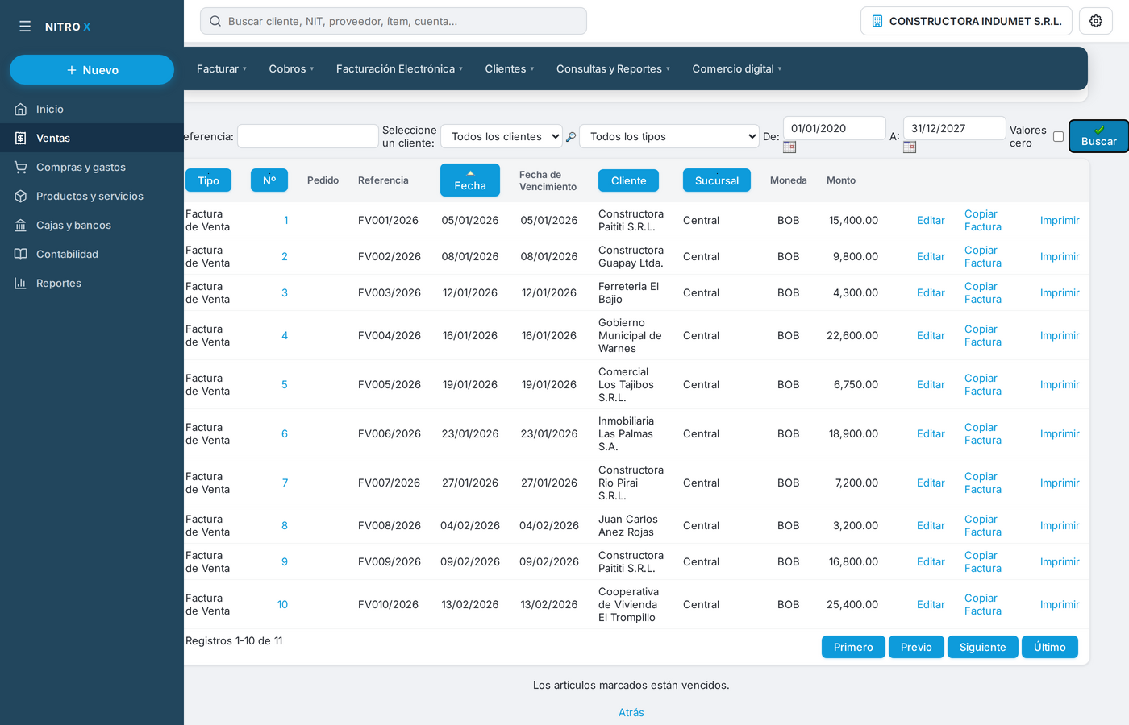Enable the Valores cero checkbox
1129x725 pixels.
pos(1058,136)
